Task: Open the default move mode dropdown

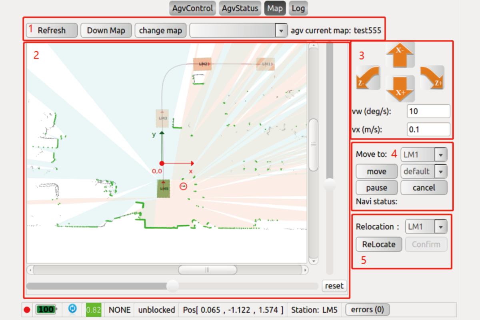Action: (x=424, y=171)
